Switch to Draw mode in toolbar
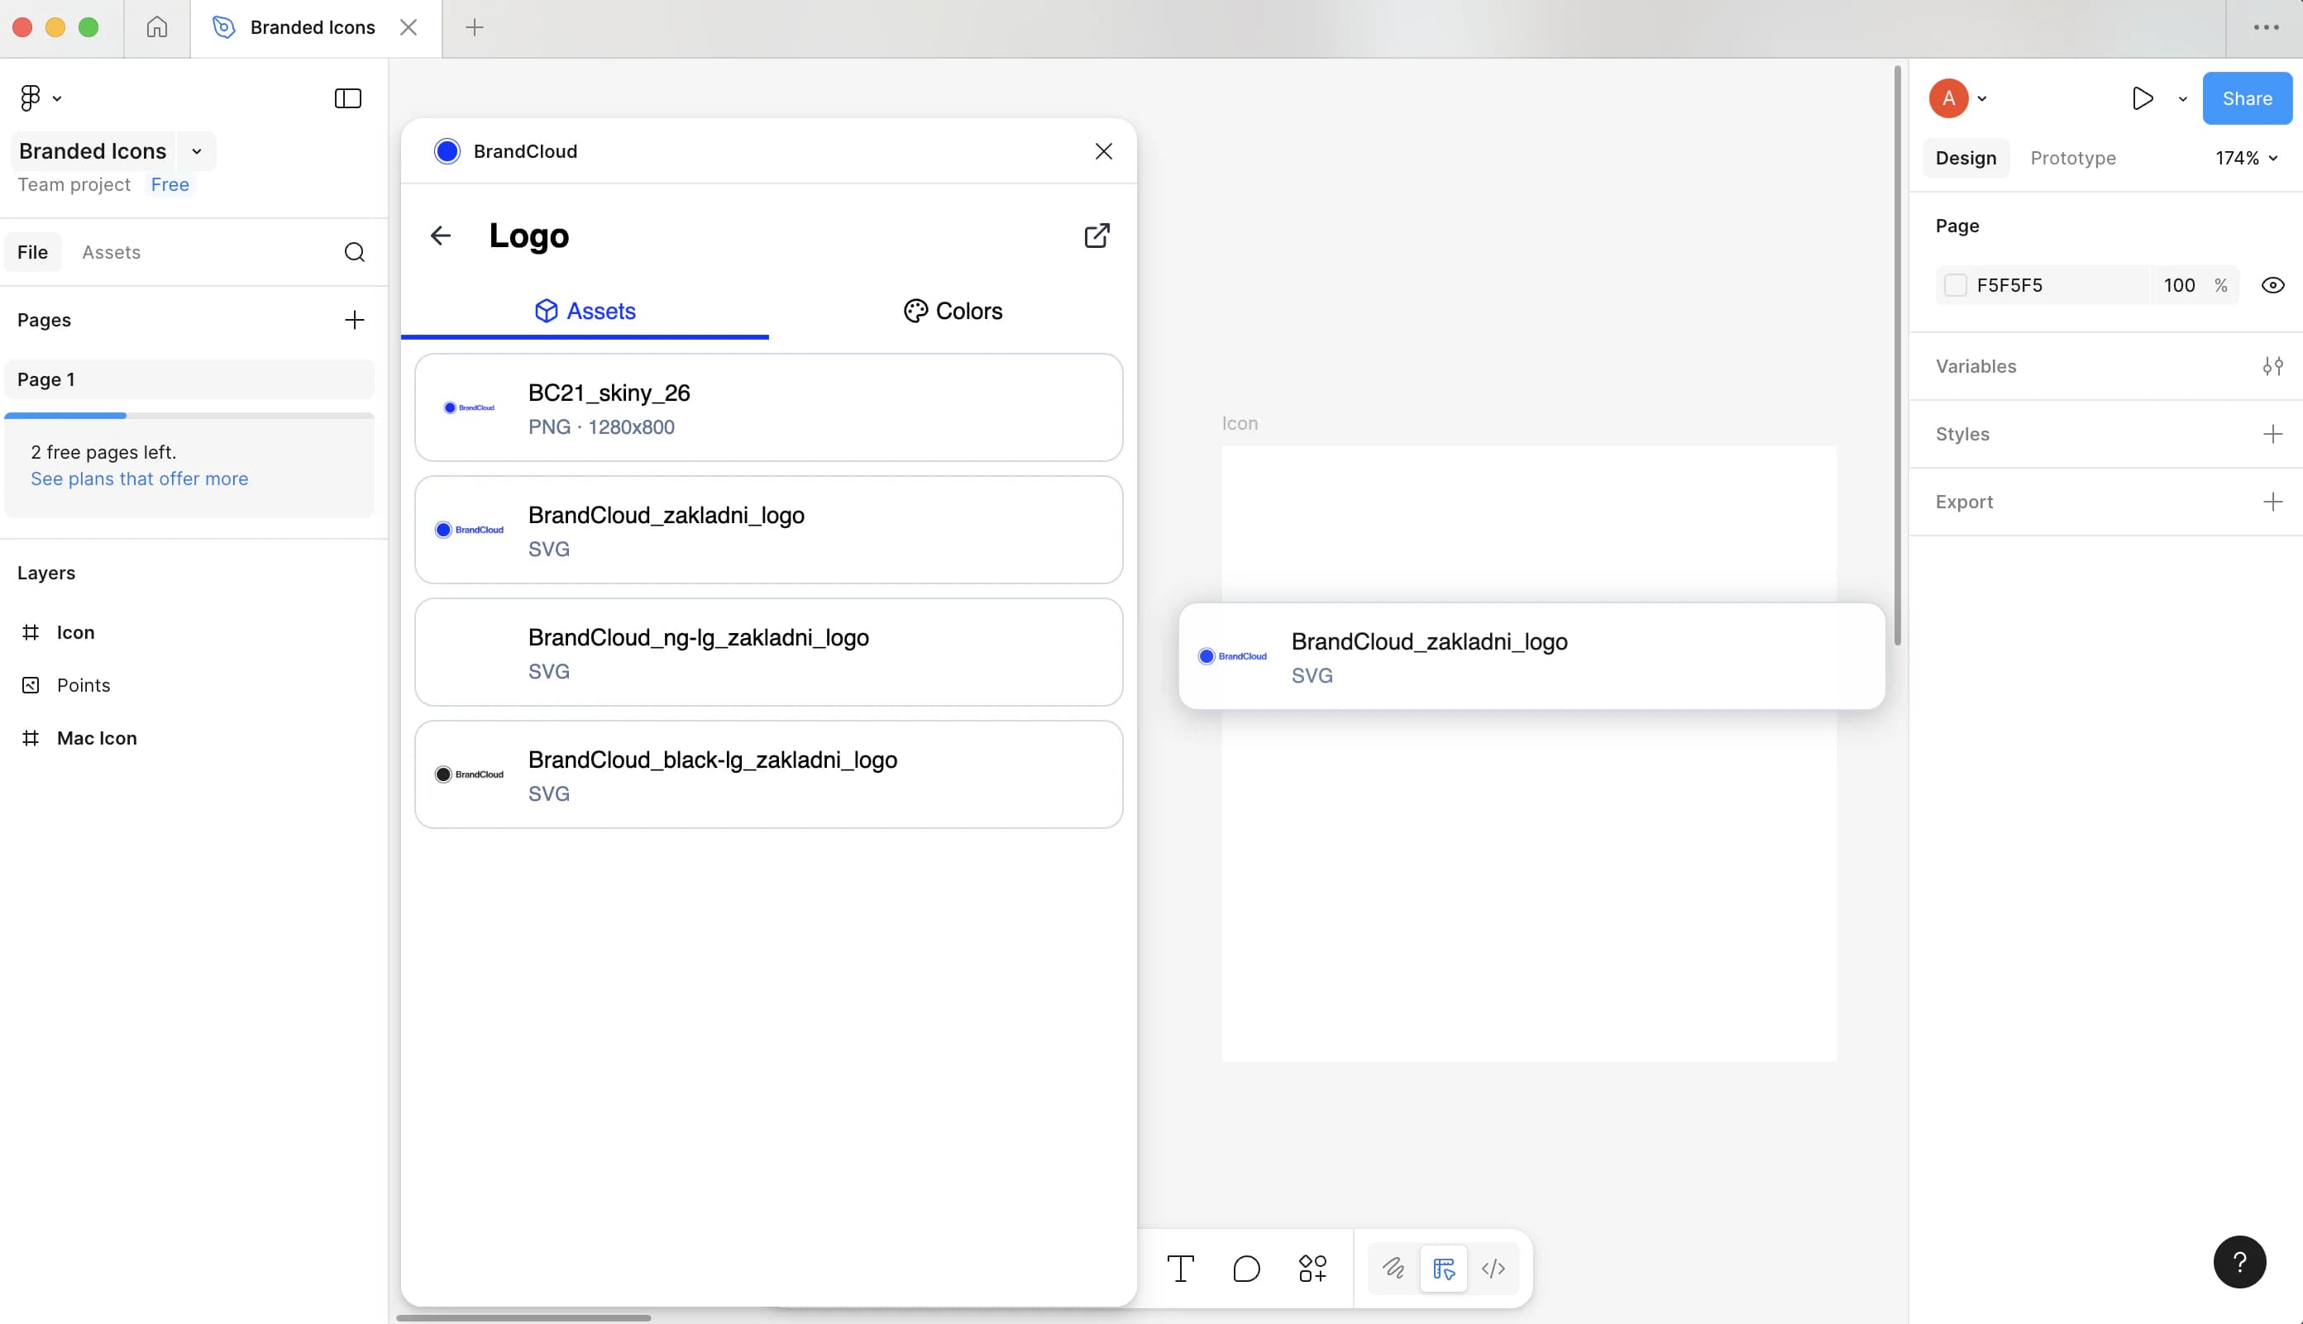The image size is (2303, 1324). (1393, 1268)
